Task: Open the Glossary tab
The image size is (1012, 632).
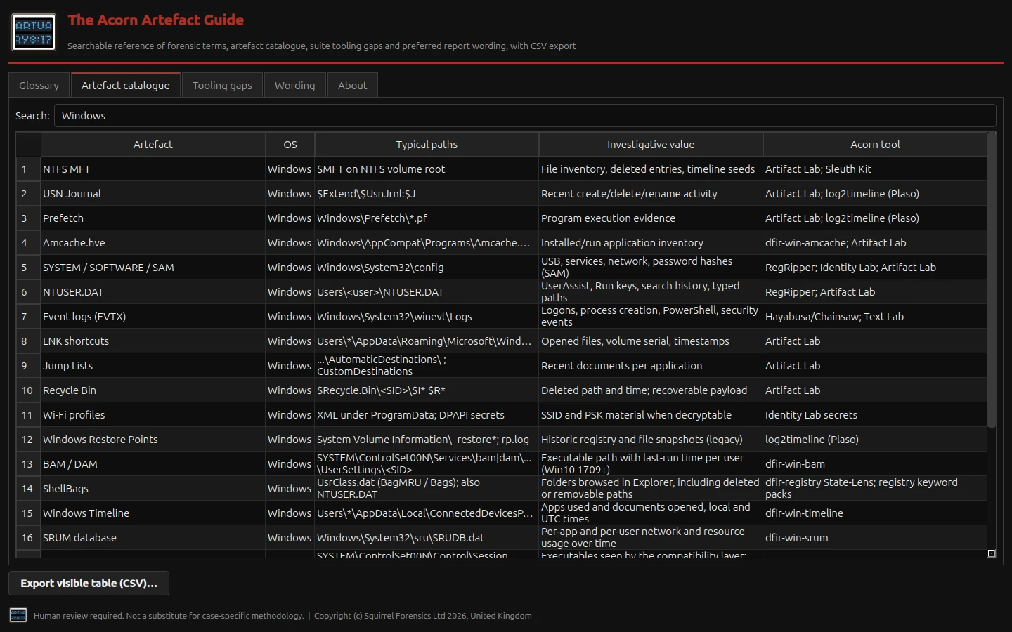Action: point(39,85)
